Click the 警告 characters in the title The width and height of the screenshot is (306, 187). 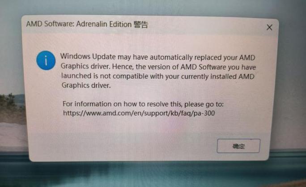(x=141, y=25)
